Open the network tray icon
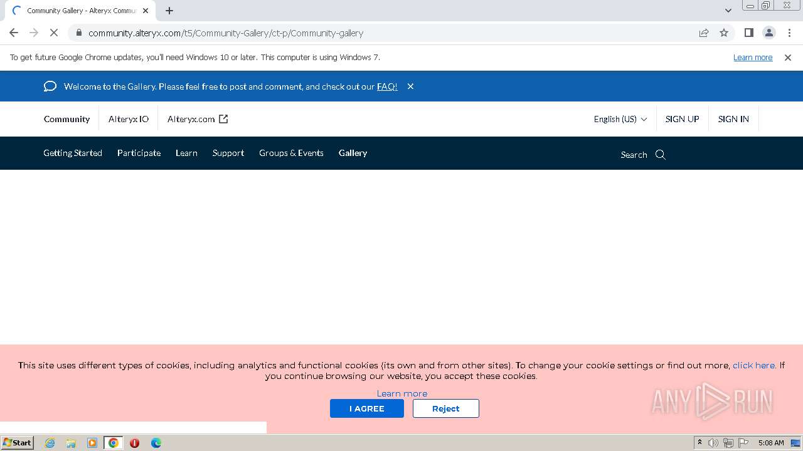 (x=728, y=443)
